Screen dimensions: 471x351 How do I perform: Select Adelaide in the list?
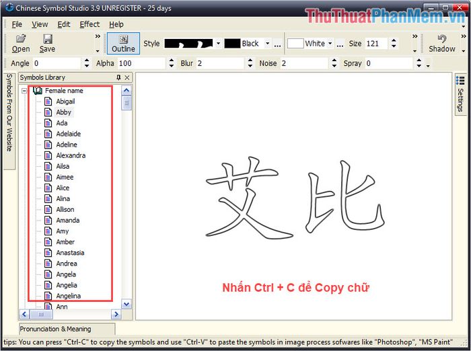(69, 134)
